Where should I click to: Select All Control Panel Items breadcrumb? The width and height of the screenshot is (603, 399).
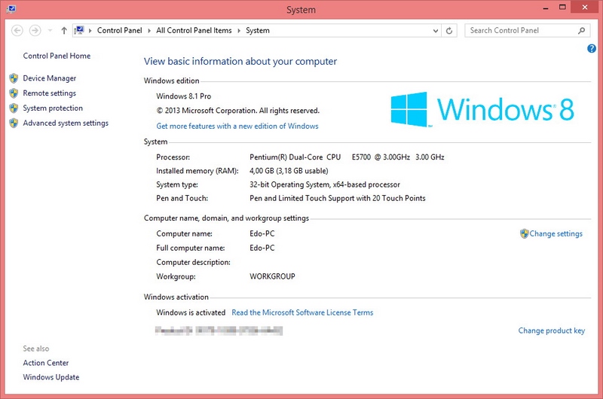pyautogui.click(x=194, y=30)
